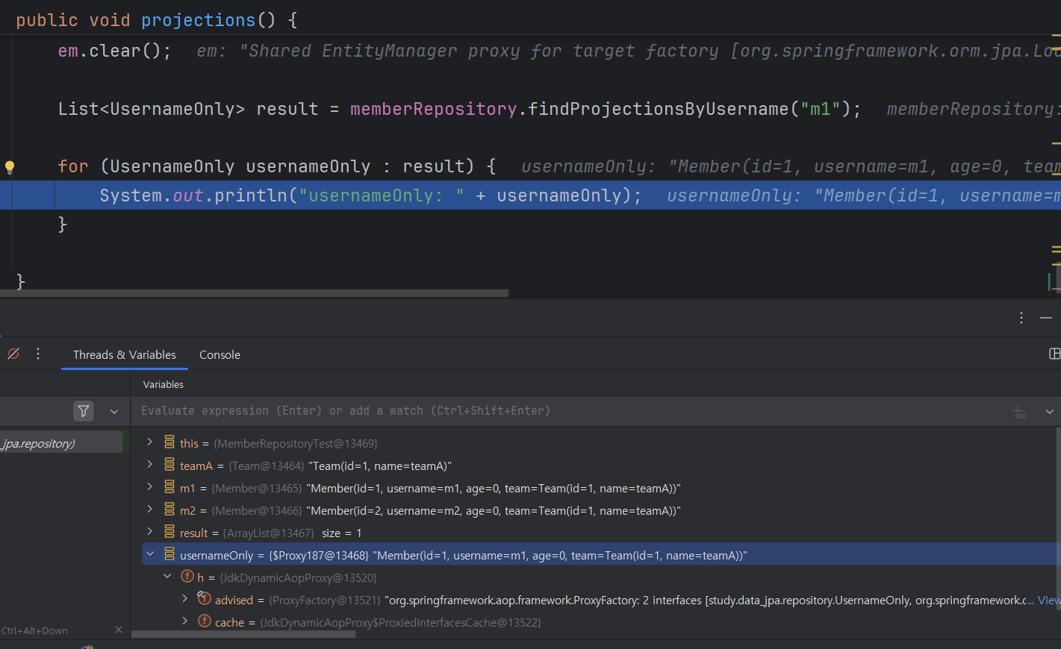
Task: Collapse the h JdkDynamicAopProxy node
Action: [x=167, y=577]
